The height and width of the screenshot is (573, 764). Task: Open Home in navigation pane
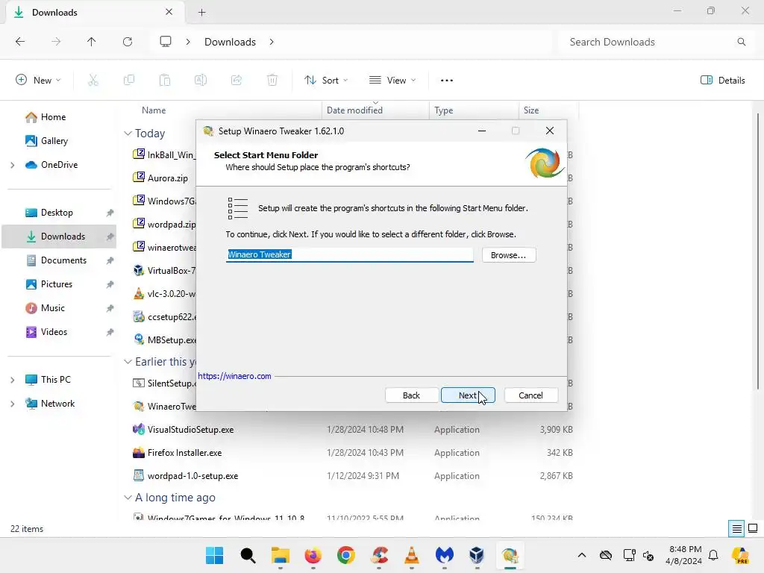[53, 117]
